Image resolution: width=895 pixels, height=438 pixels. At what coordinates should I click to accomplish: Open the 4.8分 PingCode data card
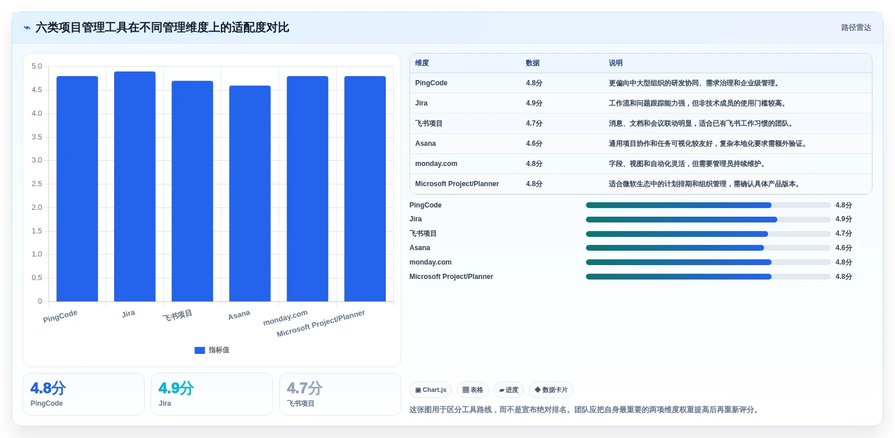coord(84,394)
